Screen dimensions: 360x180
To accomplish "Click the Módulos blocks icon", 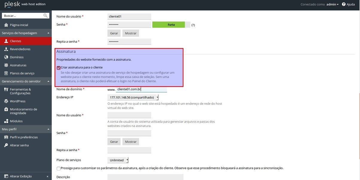I will [6, 121].
